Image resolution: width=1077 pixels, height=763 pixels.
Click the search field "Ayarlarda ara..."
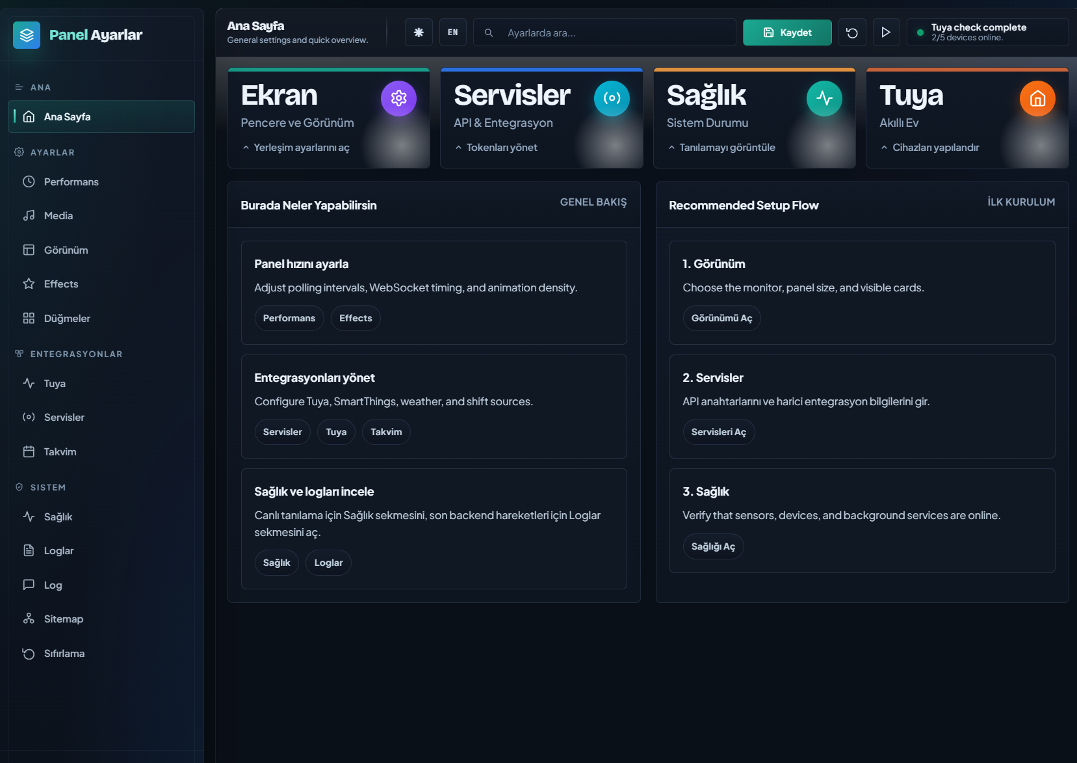pyautogui.click(x=604, y=33)
